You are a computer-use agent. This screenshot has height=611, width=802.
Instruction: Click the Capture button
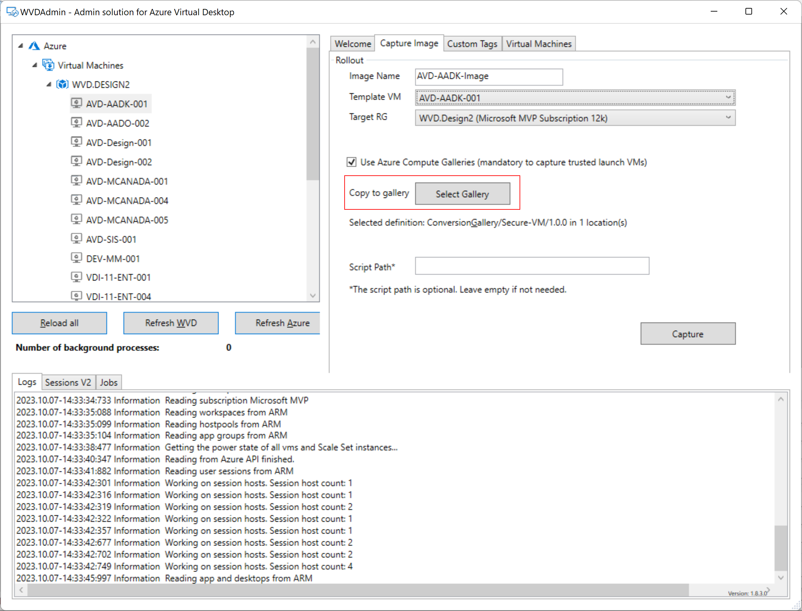tap(688, 333)
